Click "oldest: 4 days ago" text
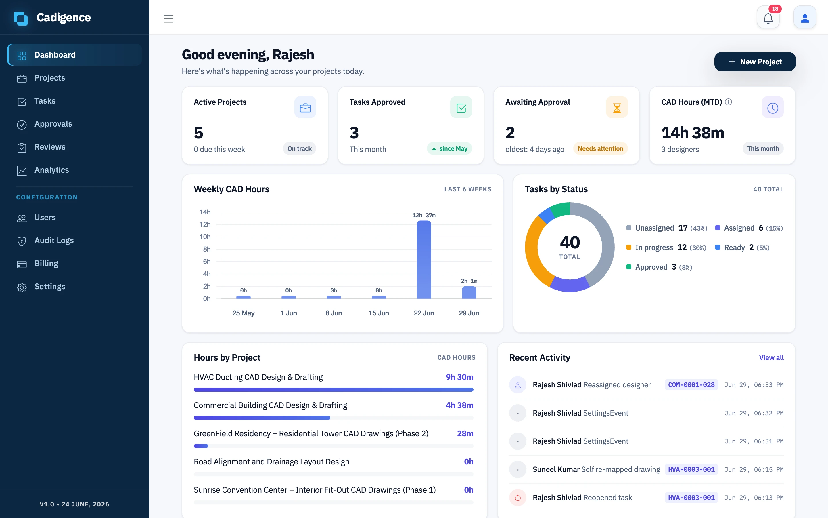Viewport: 828px width, 518px height. pyautogui.click(x=535, y=149)
